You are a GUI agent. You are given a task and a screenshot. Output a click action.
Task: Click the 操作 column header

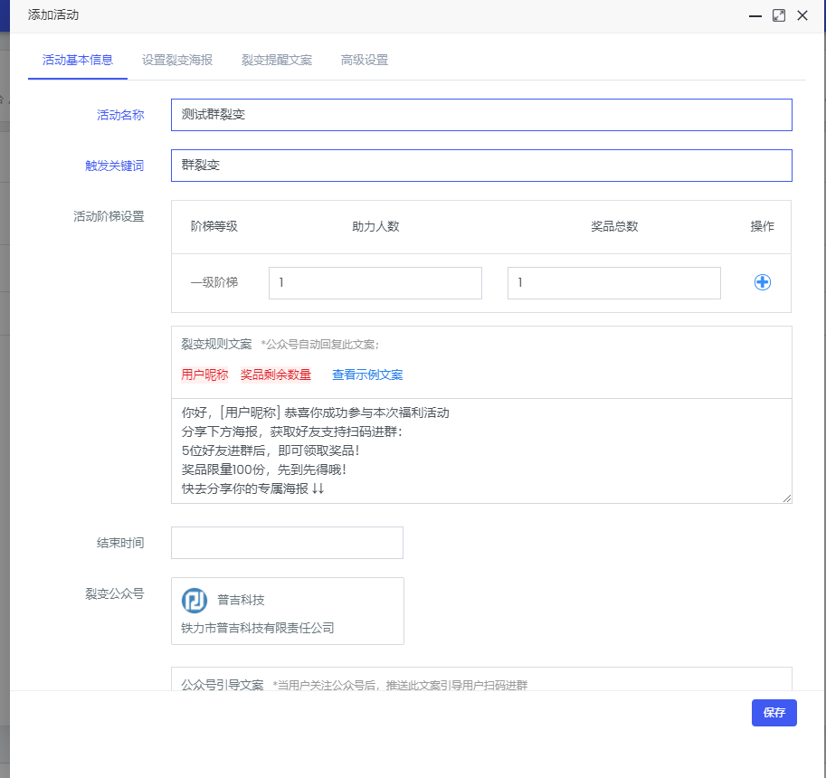[763, 226]
